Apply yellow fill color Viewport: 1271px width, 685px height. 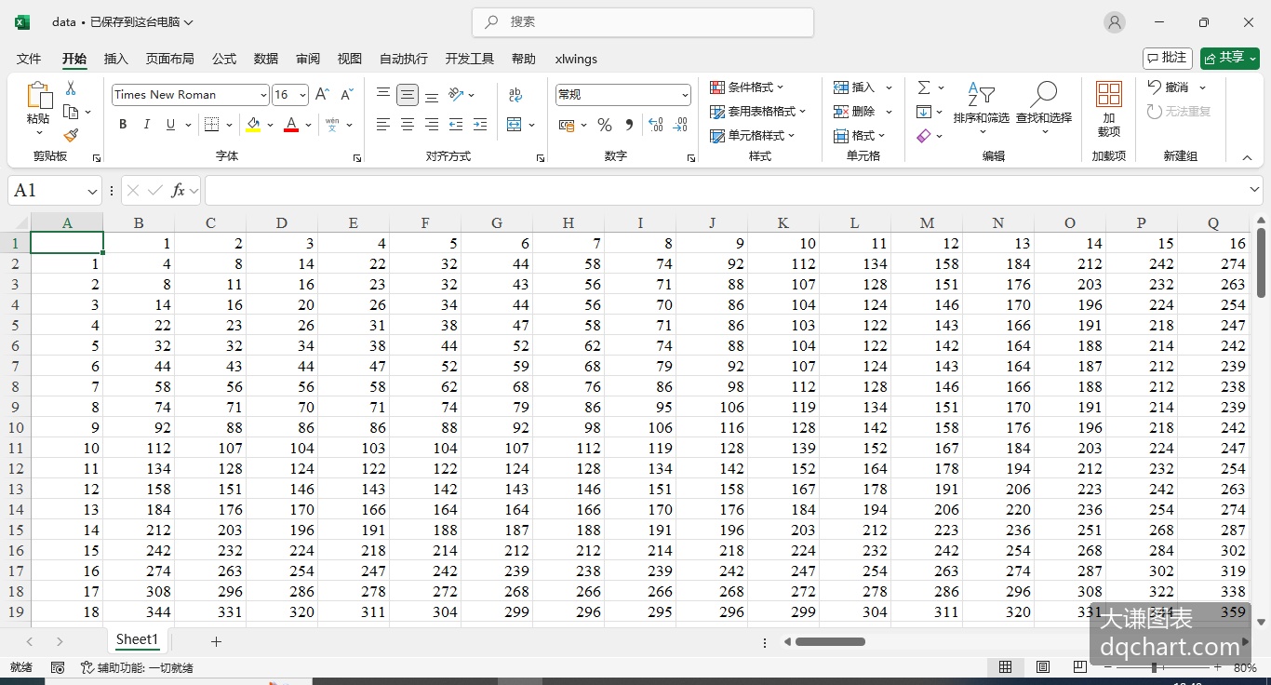(253, 125)
